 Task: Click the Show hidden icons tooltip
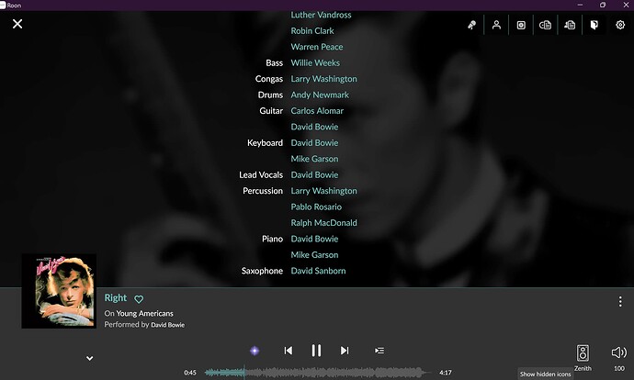pyautogui.click(x=546, y=374)
